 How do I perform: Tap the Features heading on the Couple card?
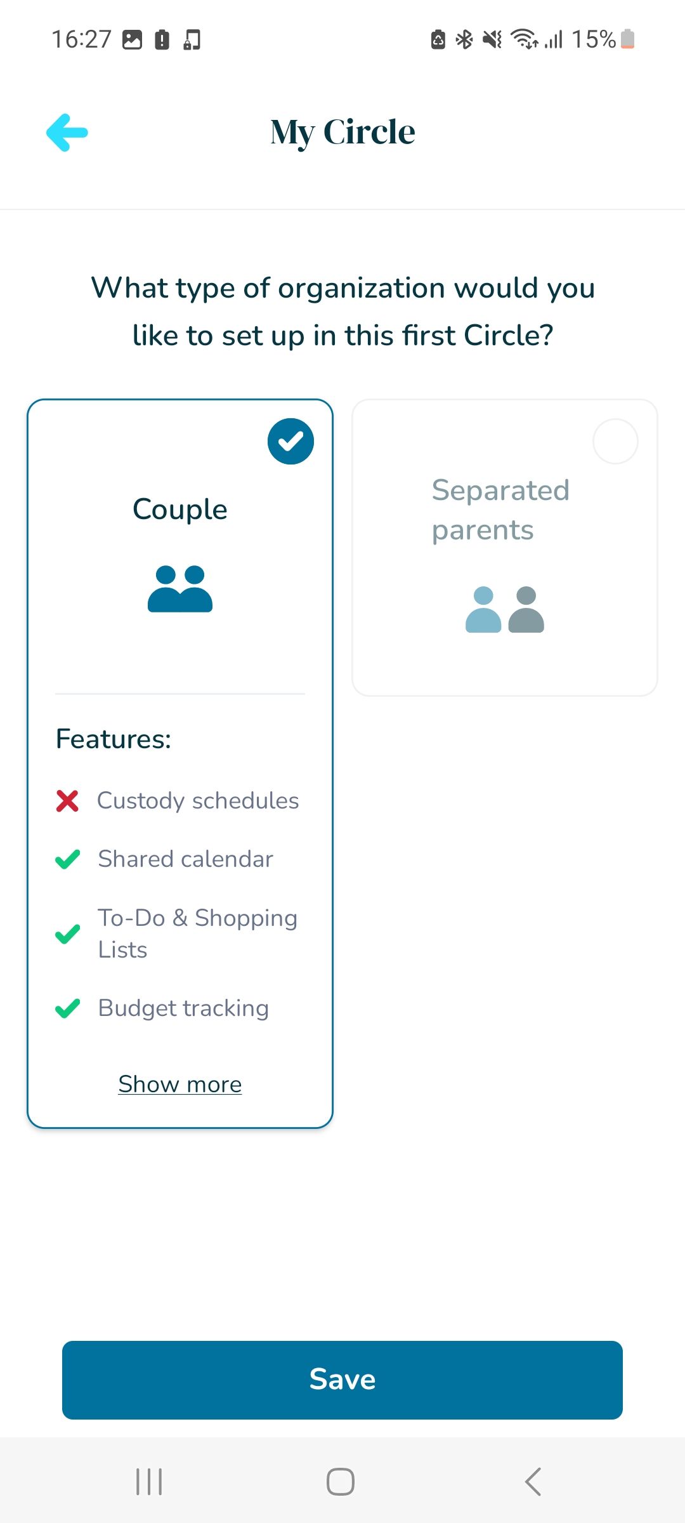click(113, 738)
